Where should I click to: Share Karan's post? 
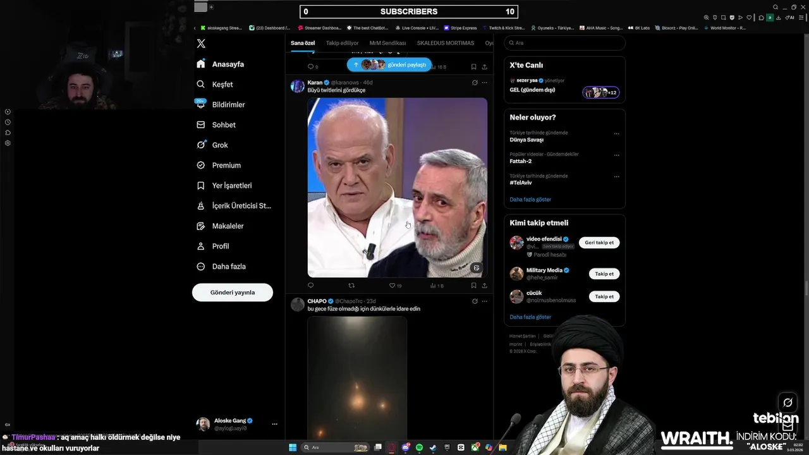click(485, 286)
